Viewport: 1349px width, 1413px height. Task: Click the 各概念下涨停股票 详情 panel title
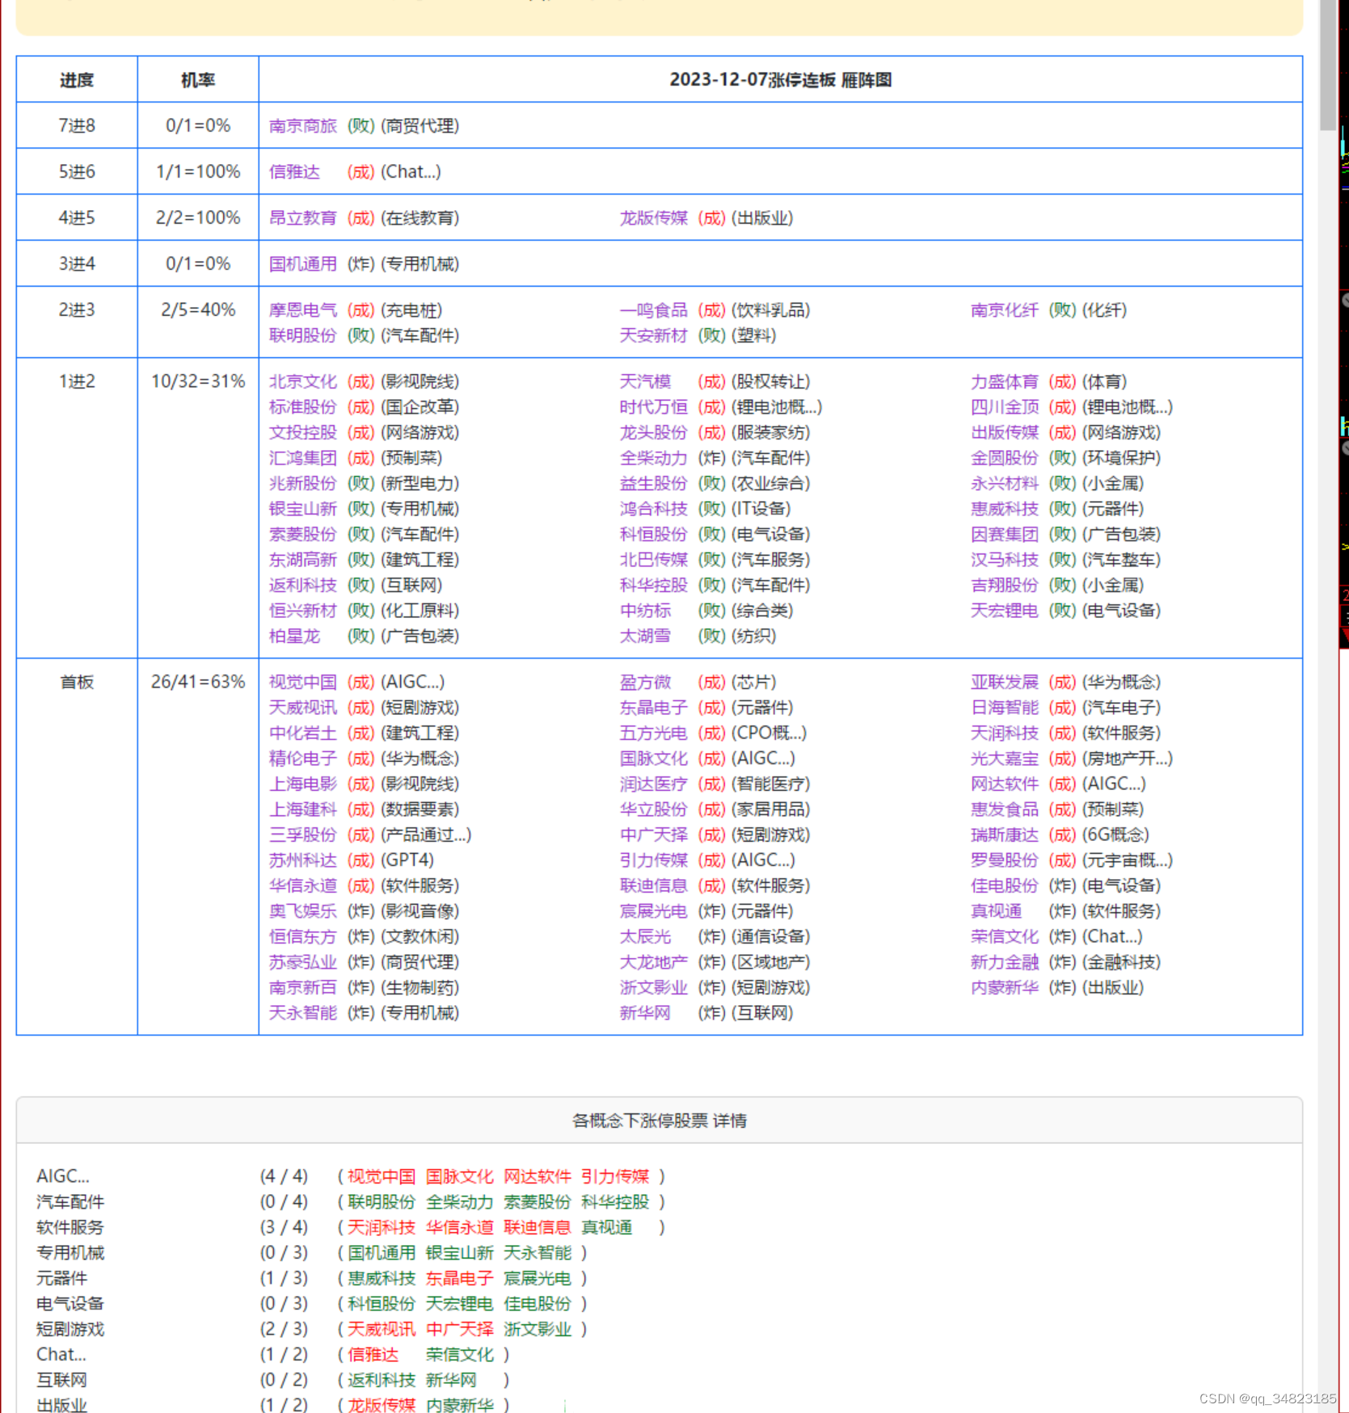coord(660,1121)
